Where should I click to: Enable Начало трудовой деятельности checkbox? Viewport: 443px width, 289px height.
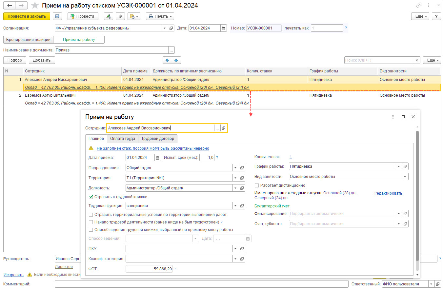pyautogui.click(x=91, y=222)
